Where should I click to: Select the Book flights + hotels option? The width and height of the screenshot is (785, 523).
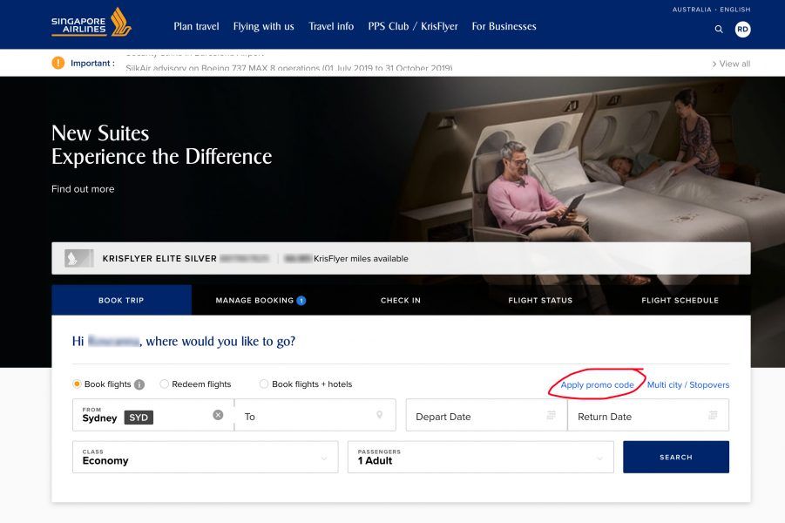tap(264, 384)
